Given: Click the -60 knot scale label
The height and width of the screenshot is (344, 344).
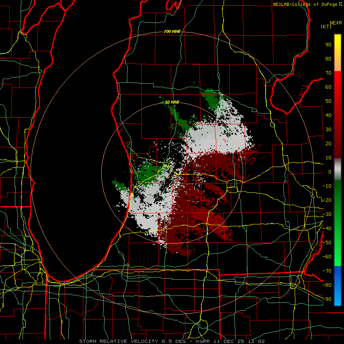Looking at the screenshot, I should [327, 257].
